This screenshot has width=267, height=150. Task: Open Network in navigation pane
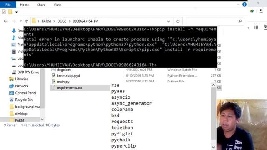tap(22, 86)
